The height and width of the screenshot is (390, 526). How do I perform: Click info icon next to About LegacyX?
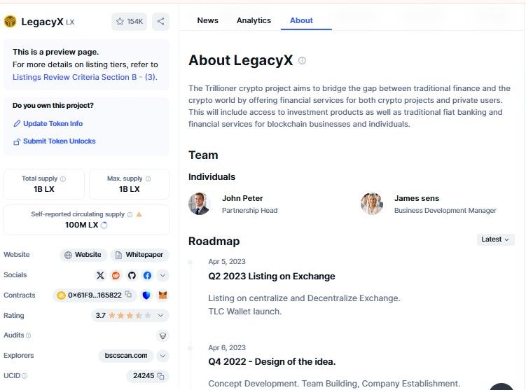tap(302, 61)
